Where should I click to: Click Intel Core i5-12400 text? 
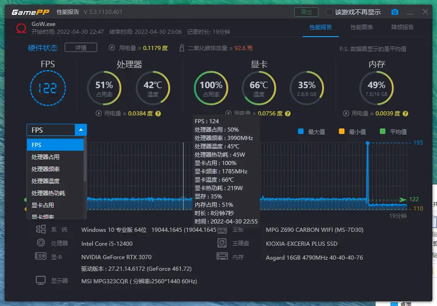(x=107, y=243)
